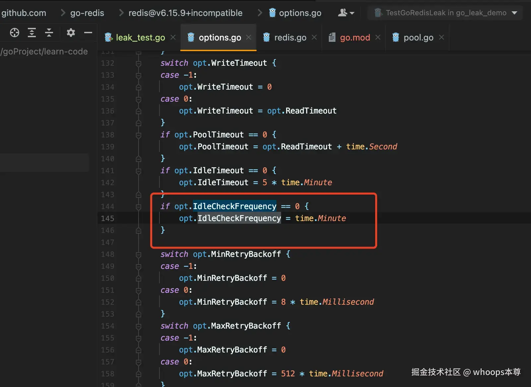
Task: Click options.go breadcrumb in navigation bar
Action: click(295, 13)
